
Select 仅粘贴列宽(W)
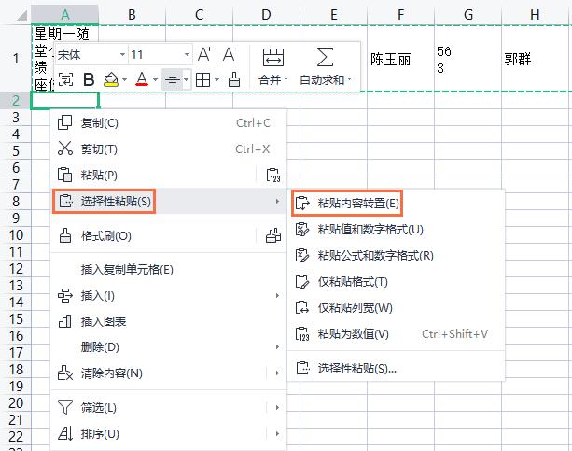click(x=397, y=308)
